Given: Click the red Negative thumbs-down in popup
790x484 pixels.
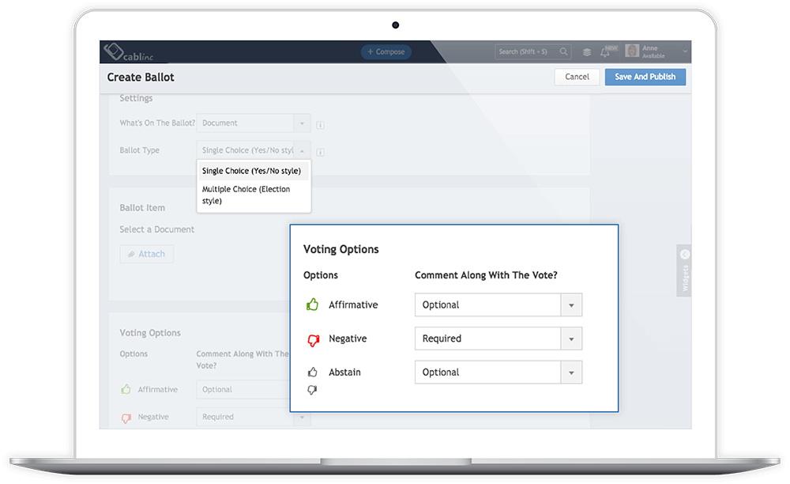Looking at the screenshot, I should pyautogui.click(x=313, y=340).
